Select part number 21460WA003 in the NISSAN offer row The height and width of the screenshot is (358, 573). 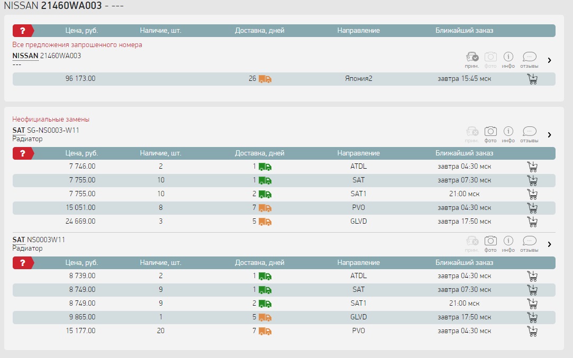coord(60,56)
